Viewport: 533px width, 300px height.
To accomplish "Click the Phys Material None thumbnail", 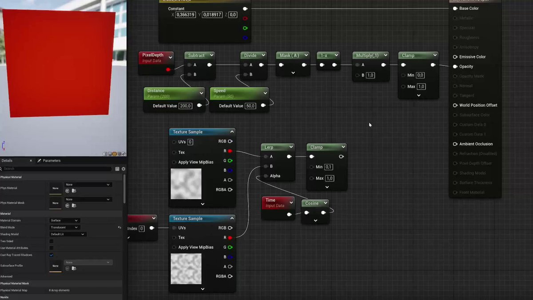I will pyautogui.click(x=56, y=188).
